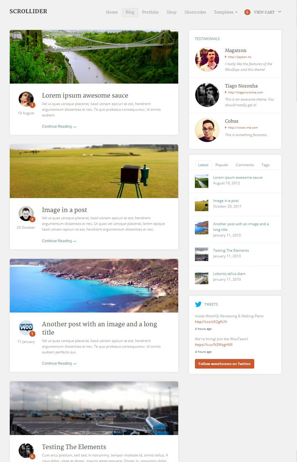
Task: Click the Twitter bird icon in Tweets widget
Action: (198, 304)
